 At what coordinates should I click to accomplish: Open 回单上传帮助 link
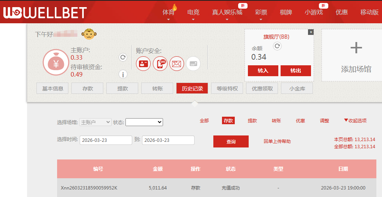[x=277, y=141]
